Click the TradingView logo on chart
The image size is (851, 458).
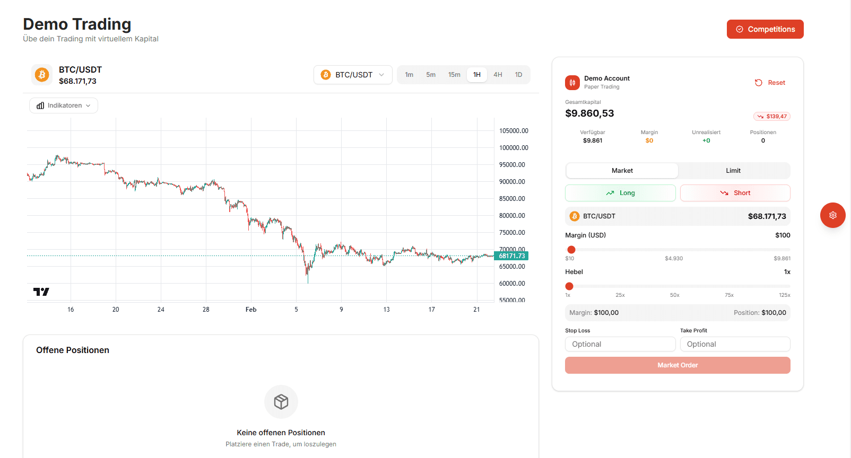(x=41, y=292)
